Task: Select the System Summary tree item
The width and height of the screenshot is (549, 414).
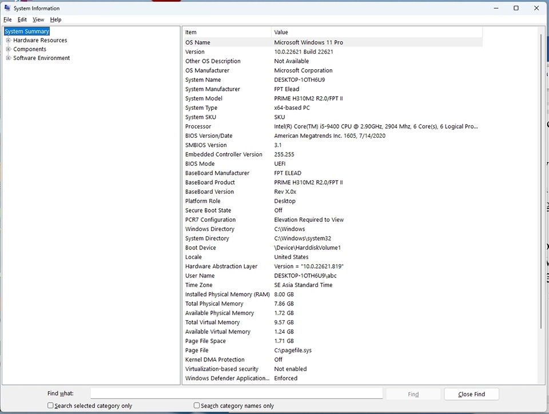Action: coord(26,31)
